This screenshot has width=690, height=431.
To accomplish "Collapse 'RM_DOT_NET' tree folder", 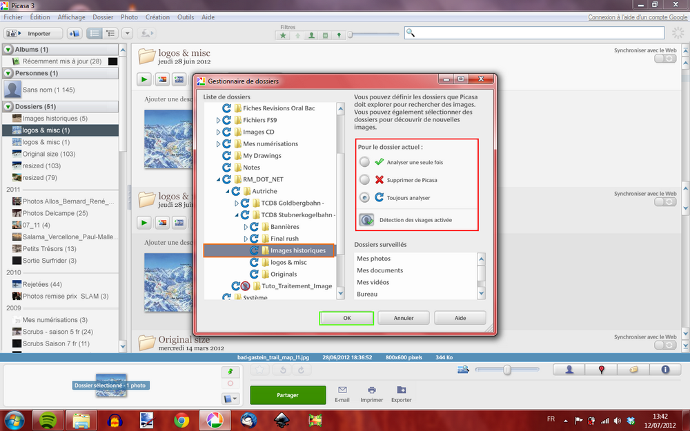I will (218, 179).
